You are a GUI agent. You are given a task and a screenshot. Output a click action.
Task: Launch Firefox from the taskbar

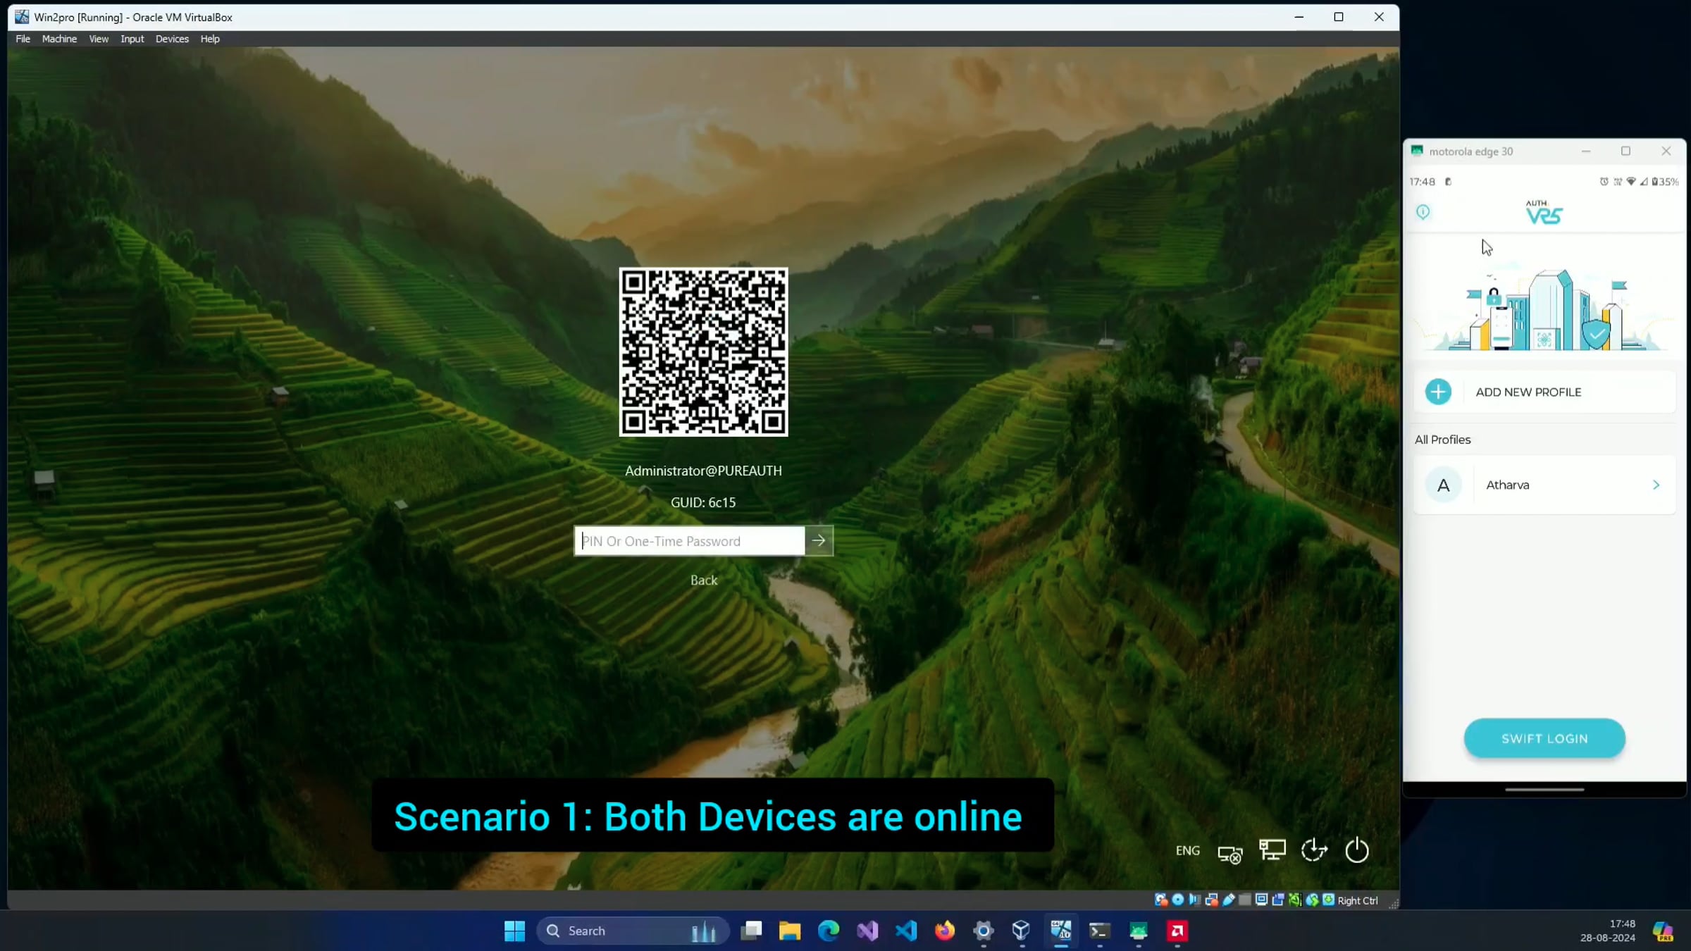click(945, 931)
